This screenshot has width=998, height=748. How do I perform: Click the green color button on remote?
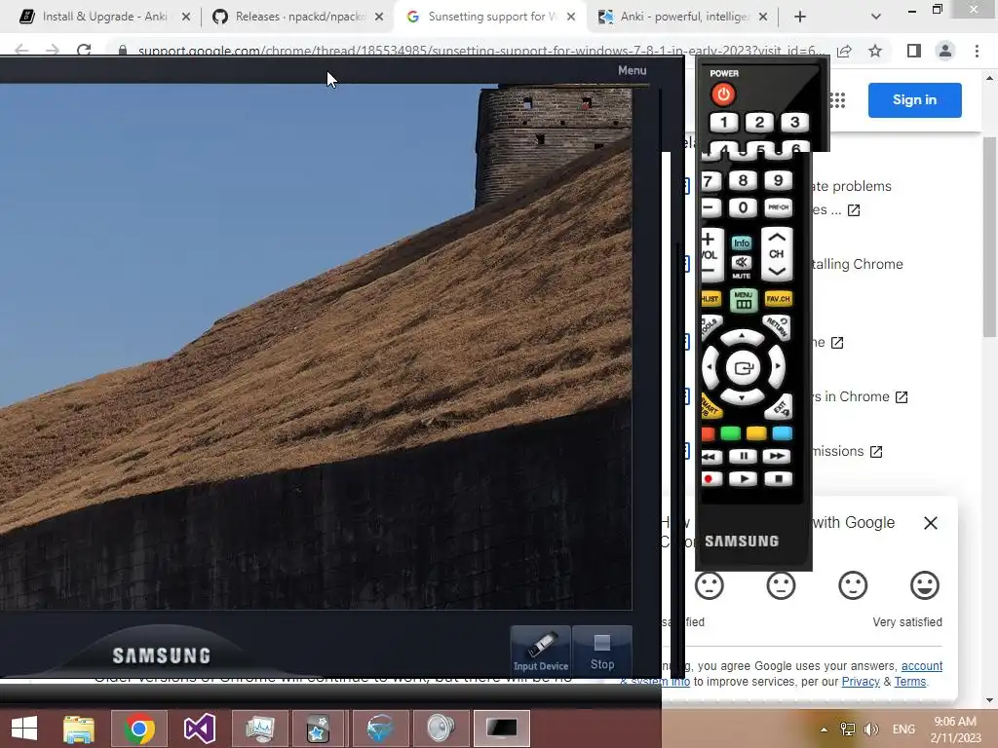click(731, 433)
